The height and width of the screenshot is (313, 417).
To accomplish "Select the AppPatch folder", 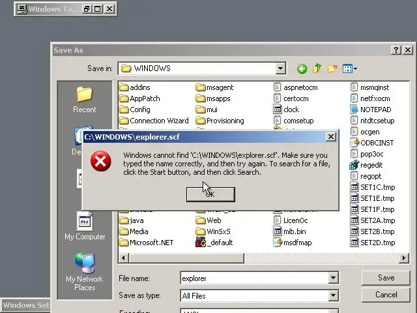I will pyautogui.click(x=139, y=98).
